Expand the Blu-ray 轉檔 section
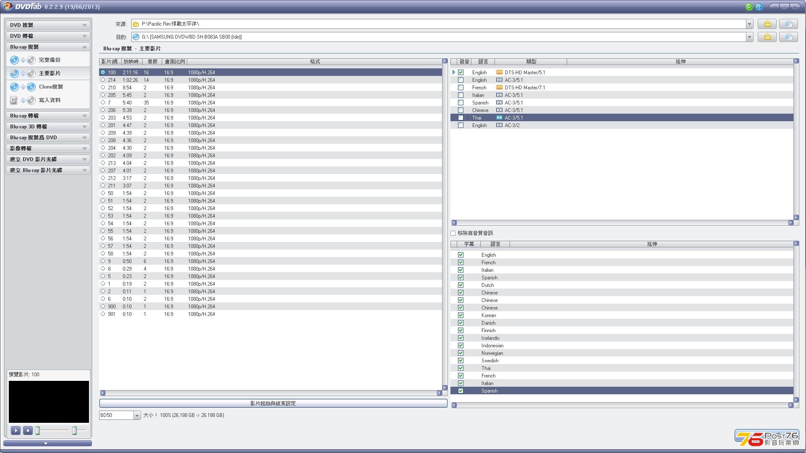This screenshot has height=453, width=806. (48, 115)
